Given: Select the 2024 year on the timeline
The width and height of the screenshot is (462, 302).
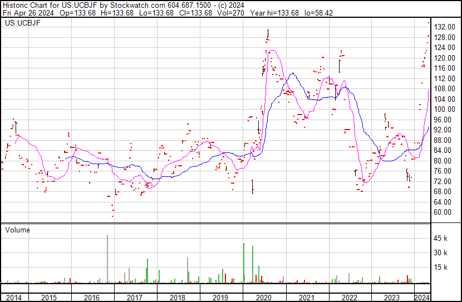Looking at the screenshot, I should pyautogui.click(x=422, y=298).
